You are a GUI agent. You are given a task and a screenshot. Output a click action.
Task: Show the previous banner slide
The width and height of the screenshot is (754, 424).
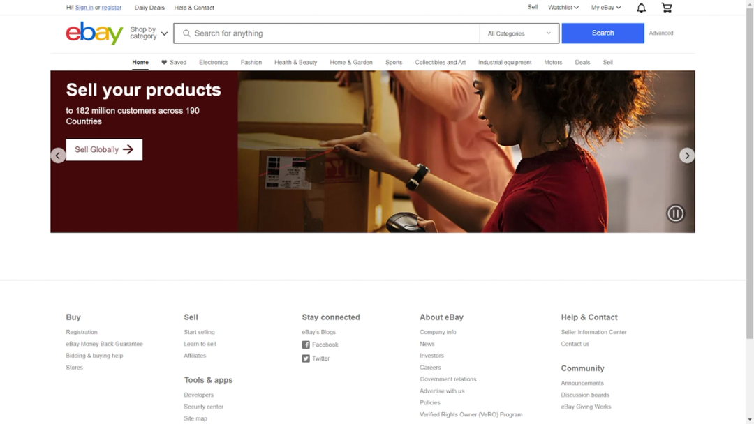coord(58,156)
